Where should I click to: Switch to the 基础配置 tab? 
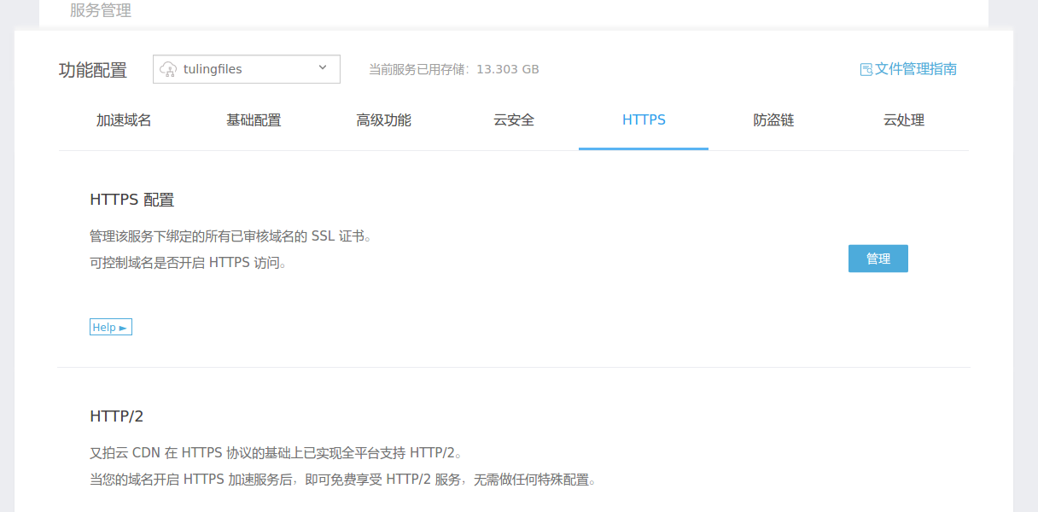tap(254, 120)
